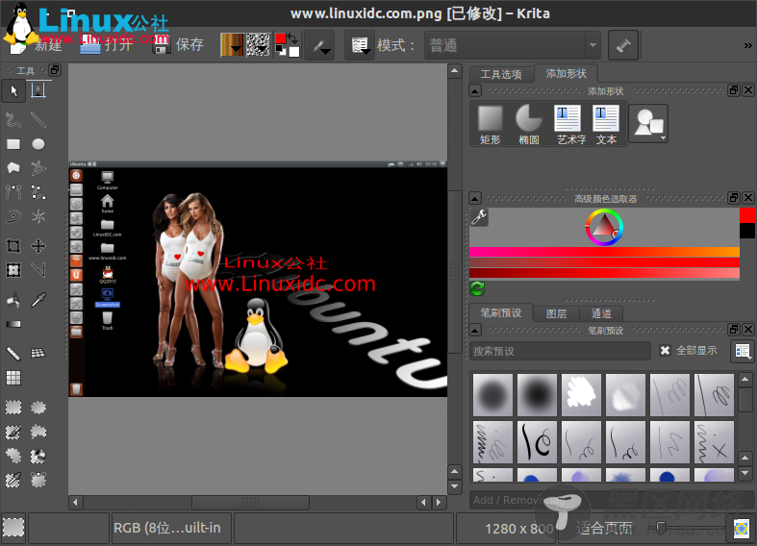Pick a hue on the color wheel
Screen dimensions: 757x546
(604, 227)
